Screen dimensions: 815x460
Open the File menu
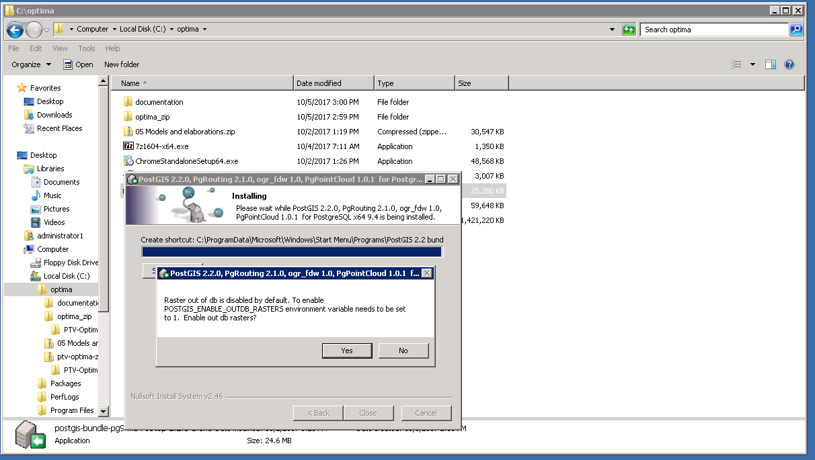pos(13,48)
